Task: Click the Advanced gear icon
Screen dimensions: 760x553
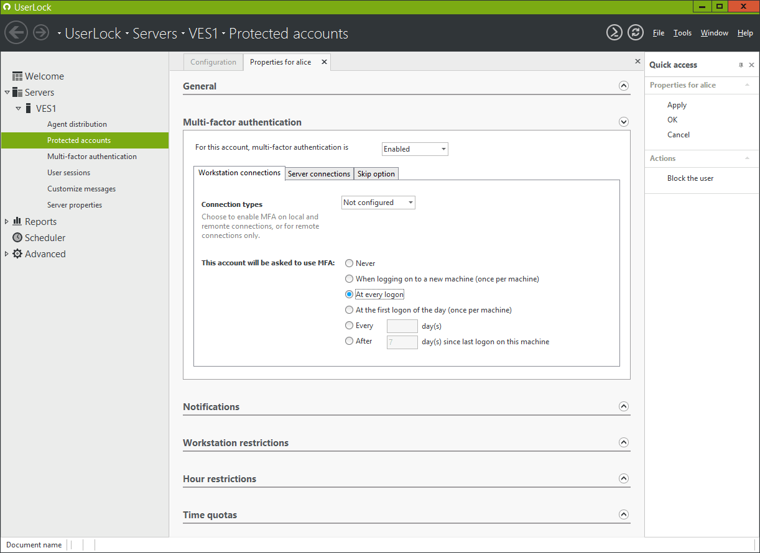Action: click(17, 254)
